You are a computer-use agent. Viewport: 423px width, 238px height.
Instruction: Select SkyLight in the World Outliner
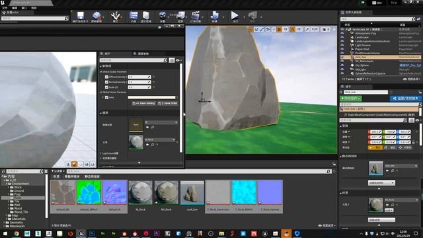tap(360, 69)
